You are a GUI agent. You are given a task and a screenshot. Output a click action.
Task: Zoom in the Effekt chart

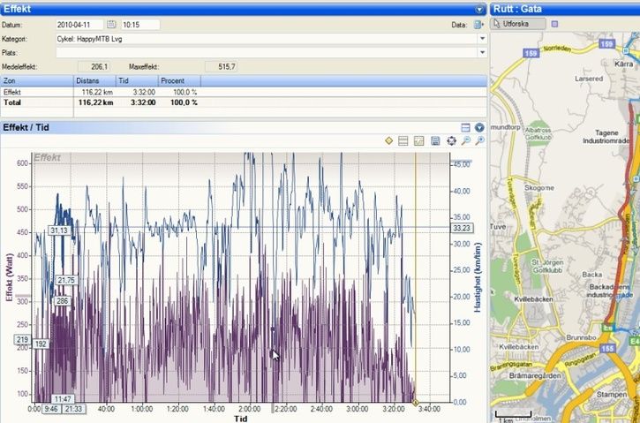pyautogui.click(x=480, y=141)
